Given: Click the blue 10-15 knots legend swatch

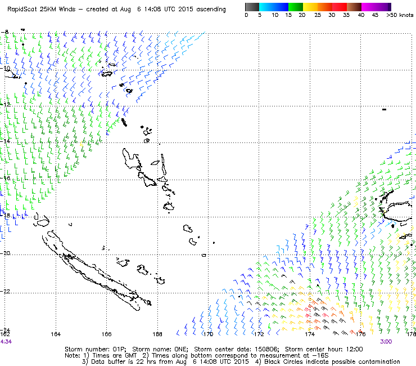Looking at the screenshot, I should (x=281, y=7).
